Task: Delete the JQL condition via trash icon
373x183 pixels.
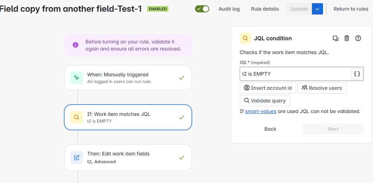Action: click(x=346, y=38)
